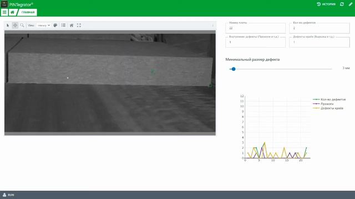
Task: Click the 3 мм slider value label
Action: 346,68
